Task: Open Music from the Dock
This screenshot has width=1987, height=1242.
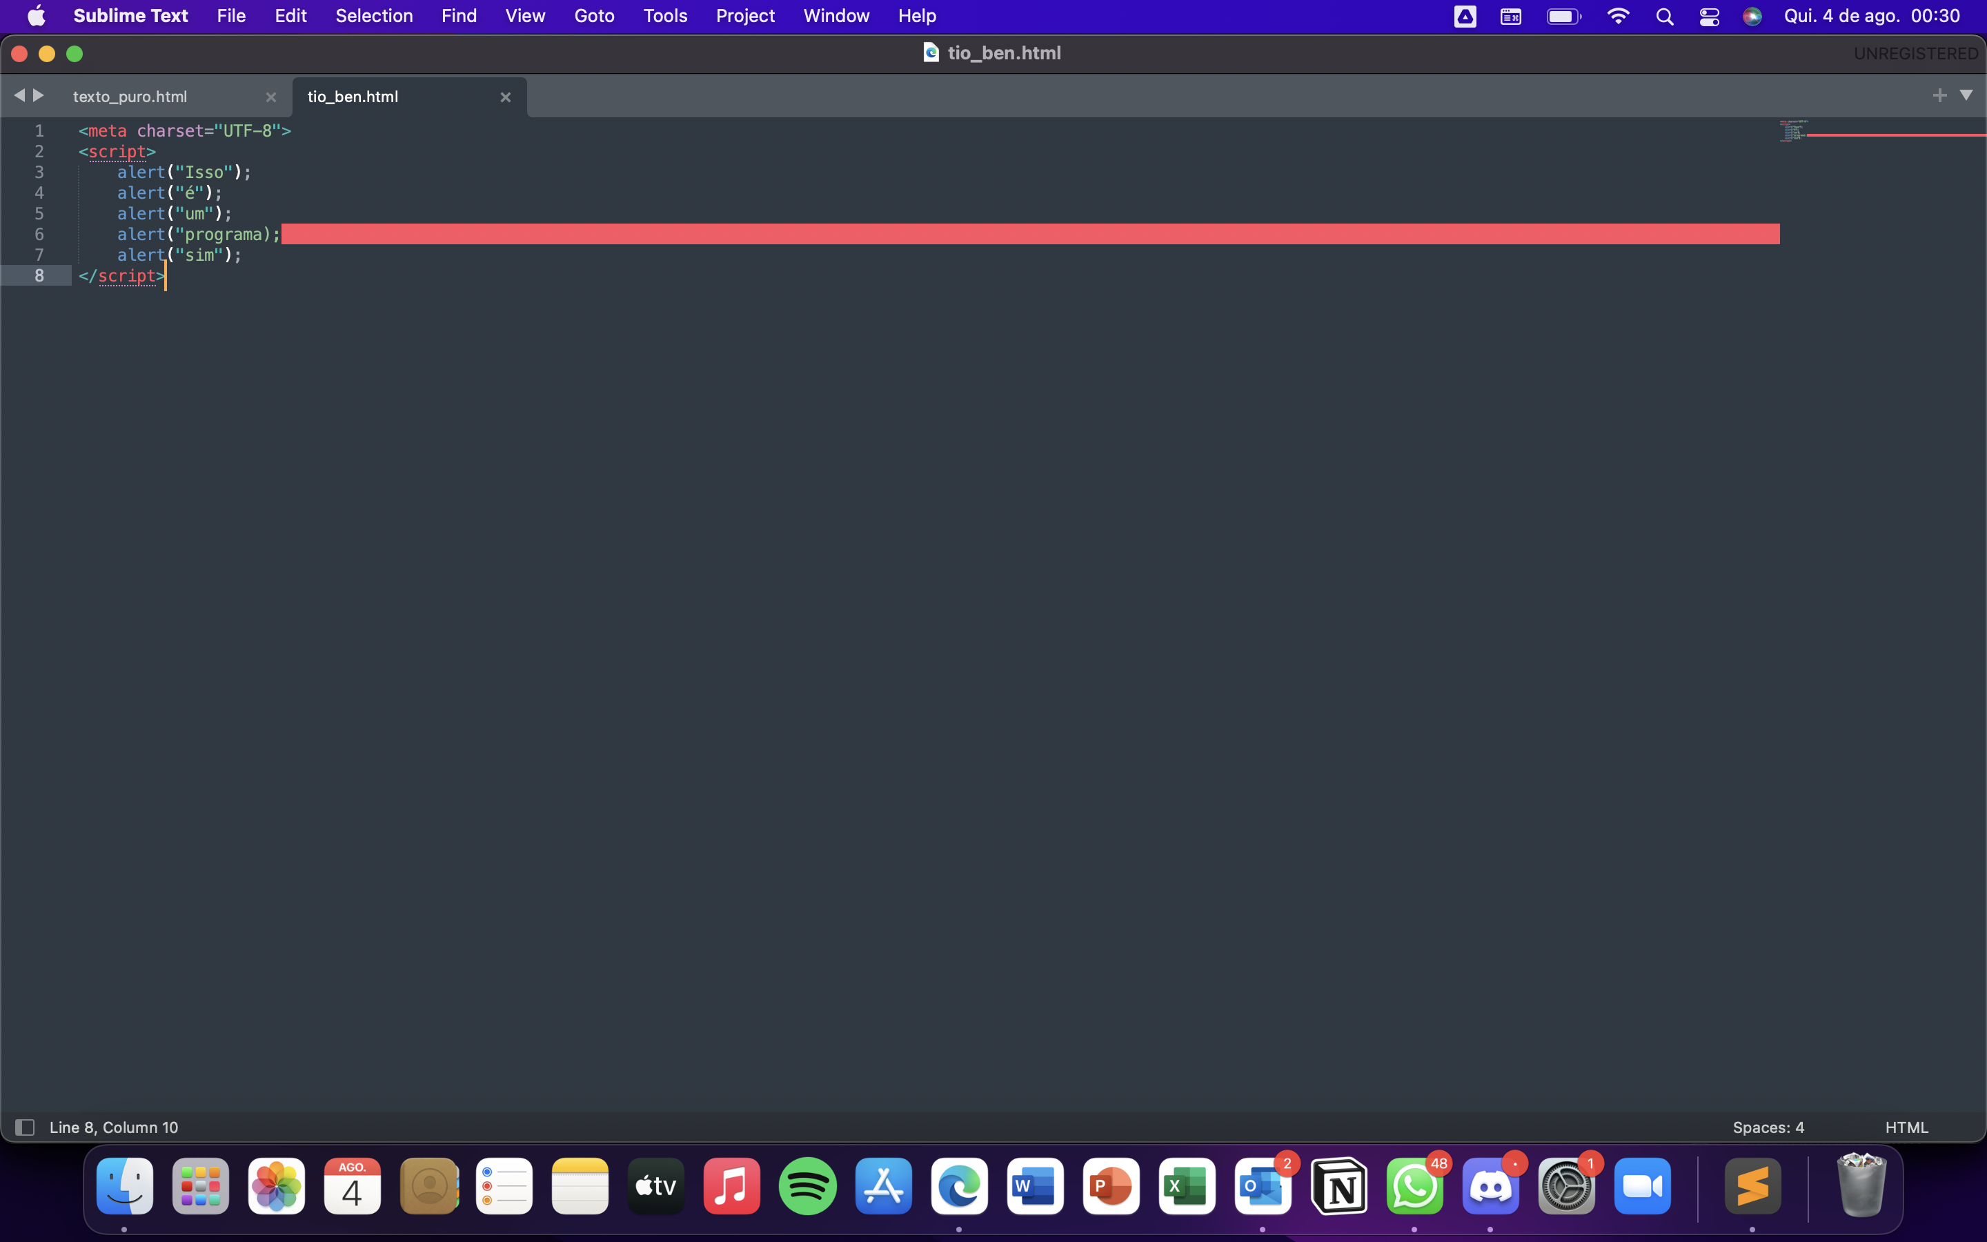Action: (x=731, y=1186)
